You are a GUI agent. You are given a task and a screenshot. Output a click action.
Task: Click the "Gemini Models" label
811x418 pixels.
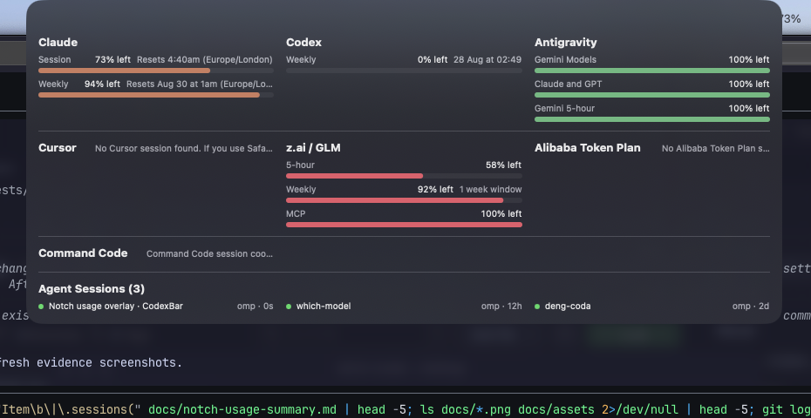click(x=565, y=59)
